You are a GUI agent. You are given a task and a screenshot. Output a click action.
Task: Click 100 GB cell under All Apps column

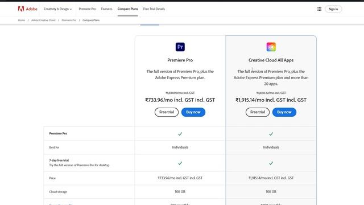coord(271,192)
